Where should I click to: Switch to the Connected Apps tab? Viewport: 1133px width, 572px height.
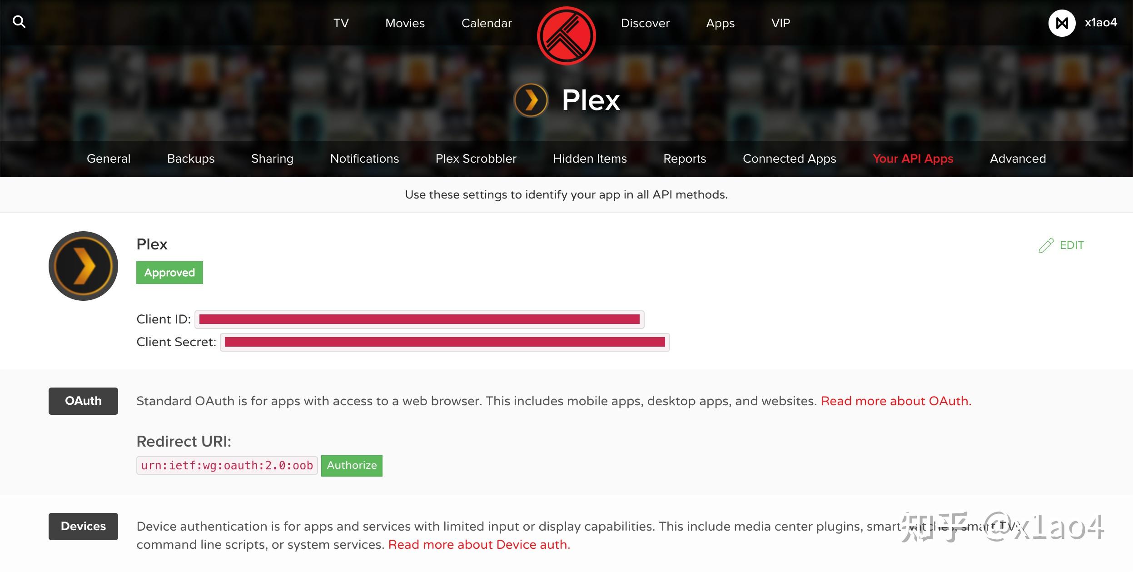point(789,159)
